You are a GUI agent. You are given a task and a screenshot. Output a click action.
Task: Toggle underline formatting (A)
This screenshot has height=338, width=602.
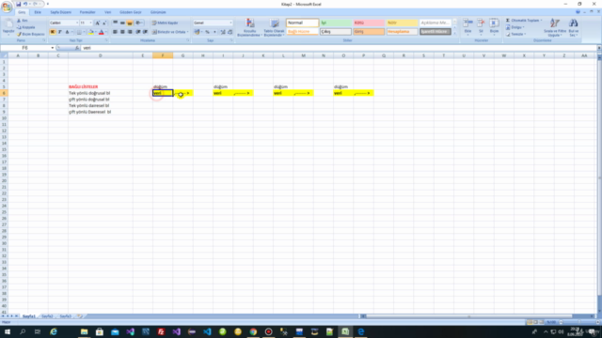coord(67,32)
